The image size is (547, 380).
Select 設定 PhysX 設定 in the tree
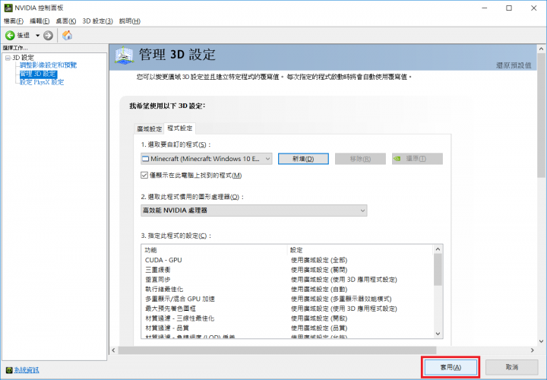(x=42, y=82)
